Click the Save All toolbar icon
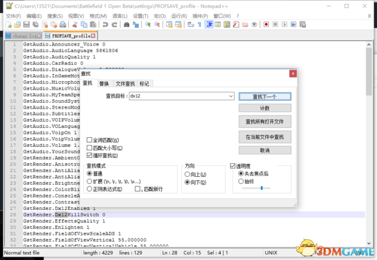 tap(36, 25)
